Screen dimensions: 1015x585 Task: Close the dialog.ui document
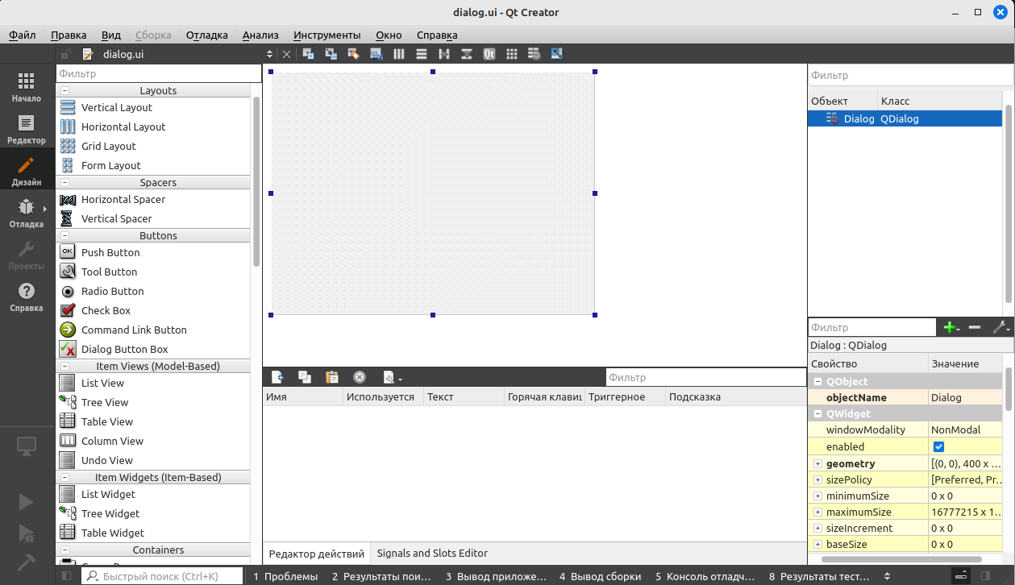click(286, 54)
